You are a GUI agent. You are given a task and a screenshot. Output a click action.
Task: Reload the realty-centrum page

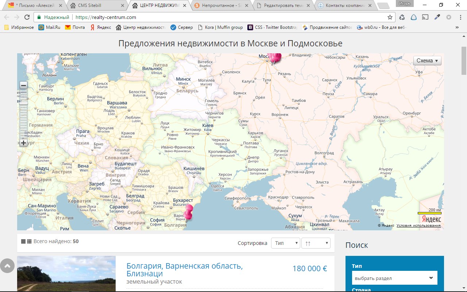[x=27, y=17]
